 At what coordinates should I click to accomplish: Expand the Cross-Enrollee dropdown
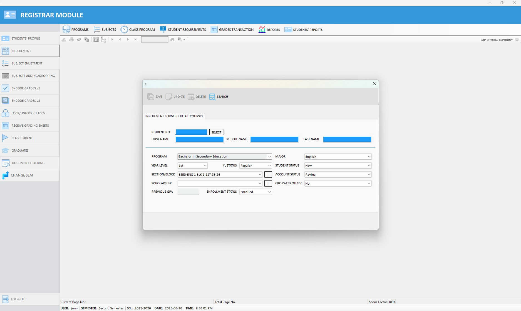tap(369, 183)
